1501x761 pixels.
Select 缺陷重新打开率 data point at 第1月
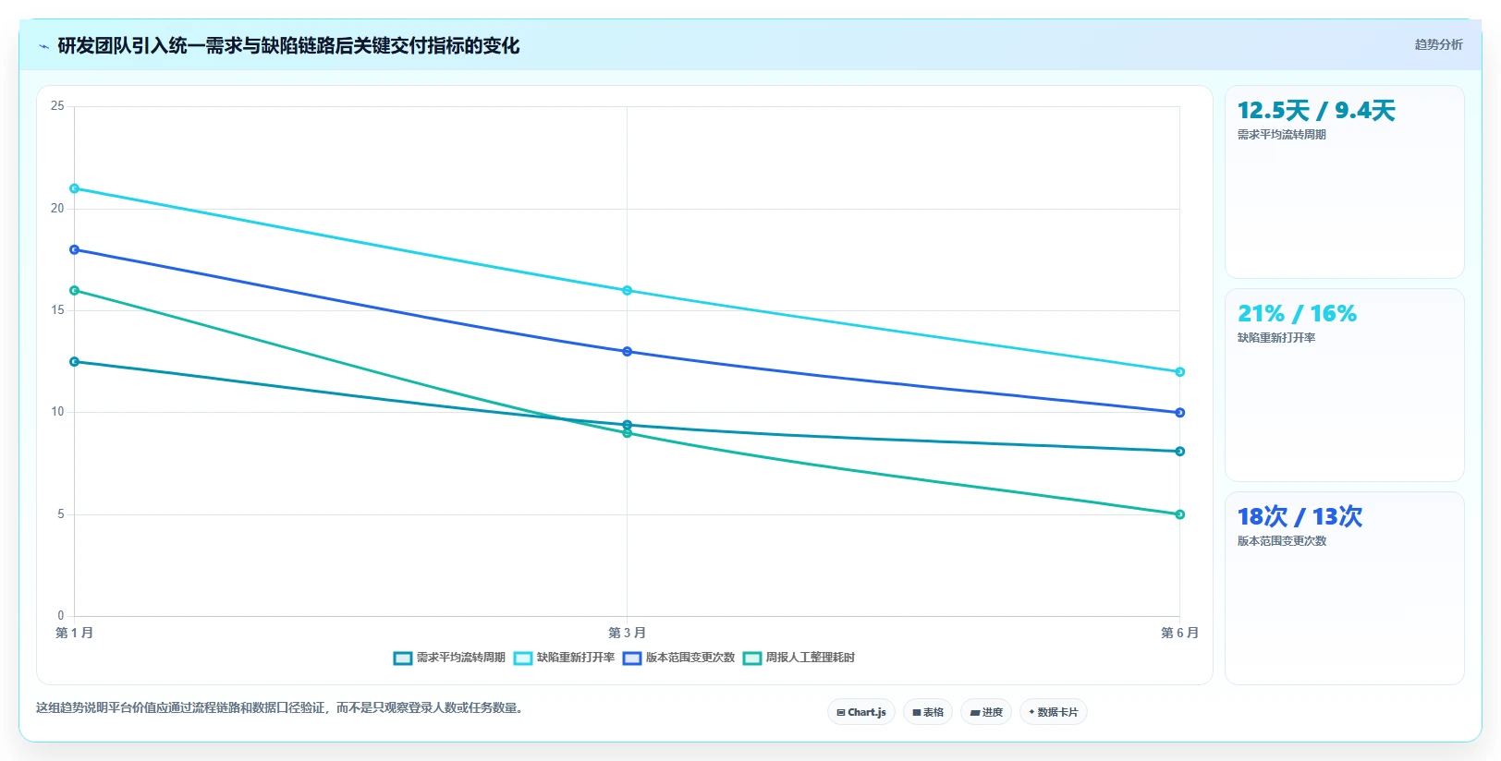75,188
